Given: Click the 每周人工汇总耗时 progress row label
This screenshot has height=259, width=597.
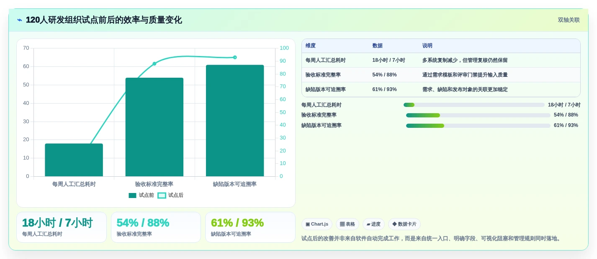Looking at the screenshot, I should pos(322,105).
